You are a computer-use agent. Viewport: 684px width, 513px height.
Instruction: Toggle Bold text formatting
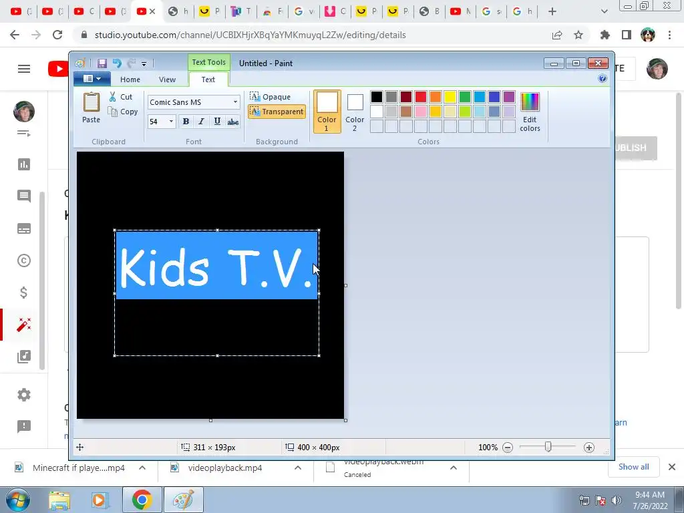pyautogui.click(x=186, y=122)
